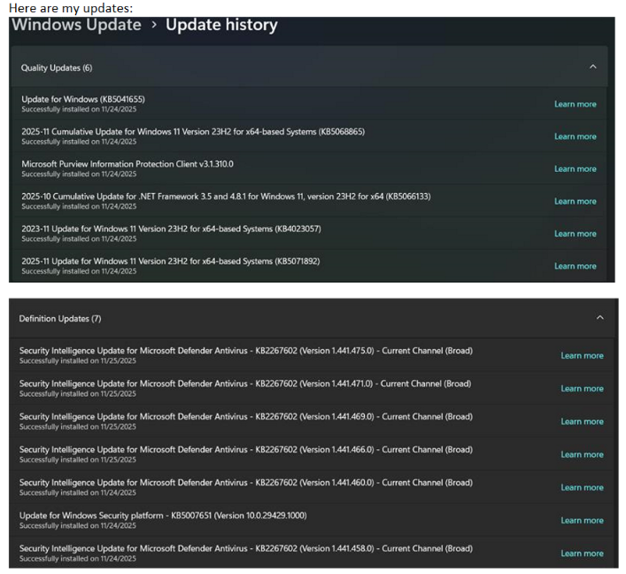Select Security Intelligence Update Version 1.441.471.0 entry
Screen dimensions: 626x574
click(312, 388)
